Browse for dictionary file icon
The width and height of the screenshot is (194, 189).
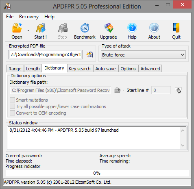pos(118,90)
